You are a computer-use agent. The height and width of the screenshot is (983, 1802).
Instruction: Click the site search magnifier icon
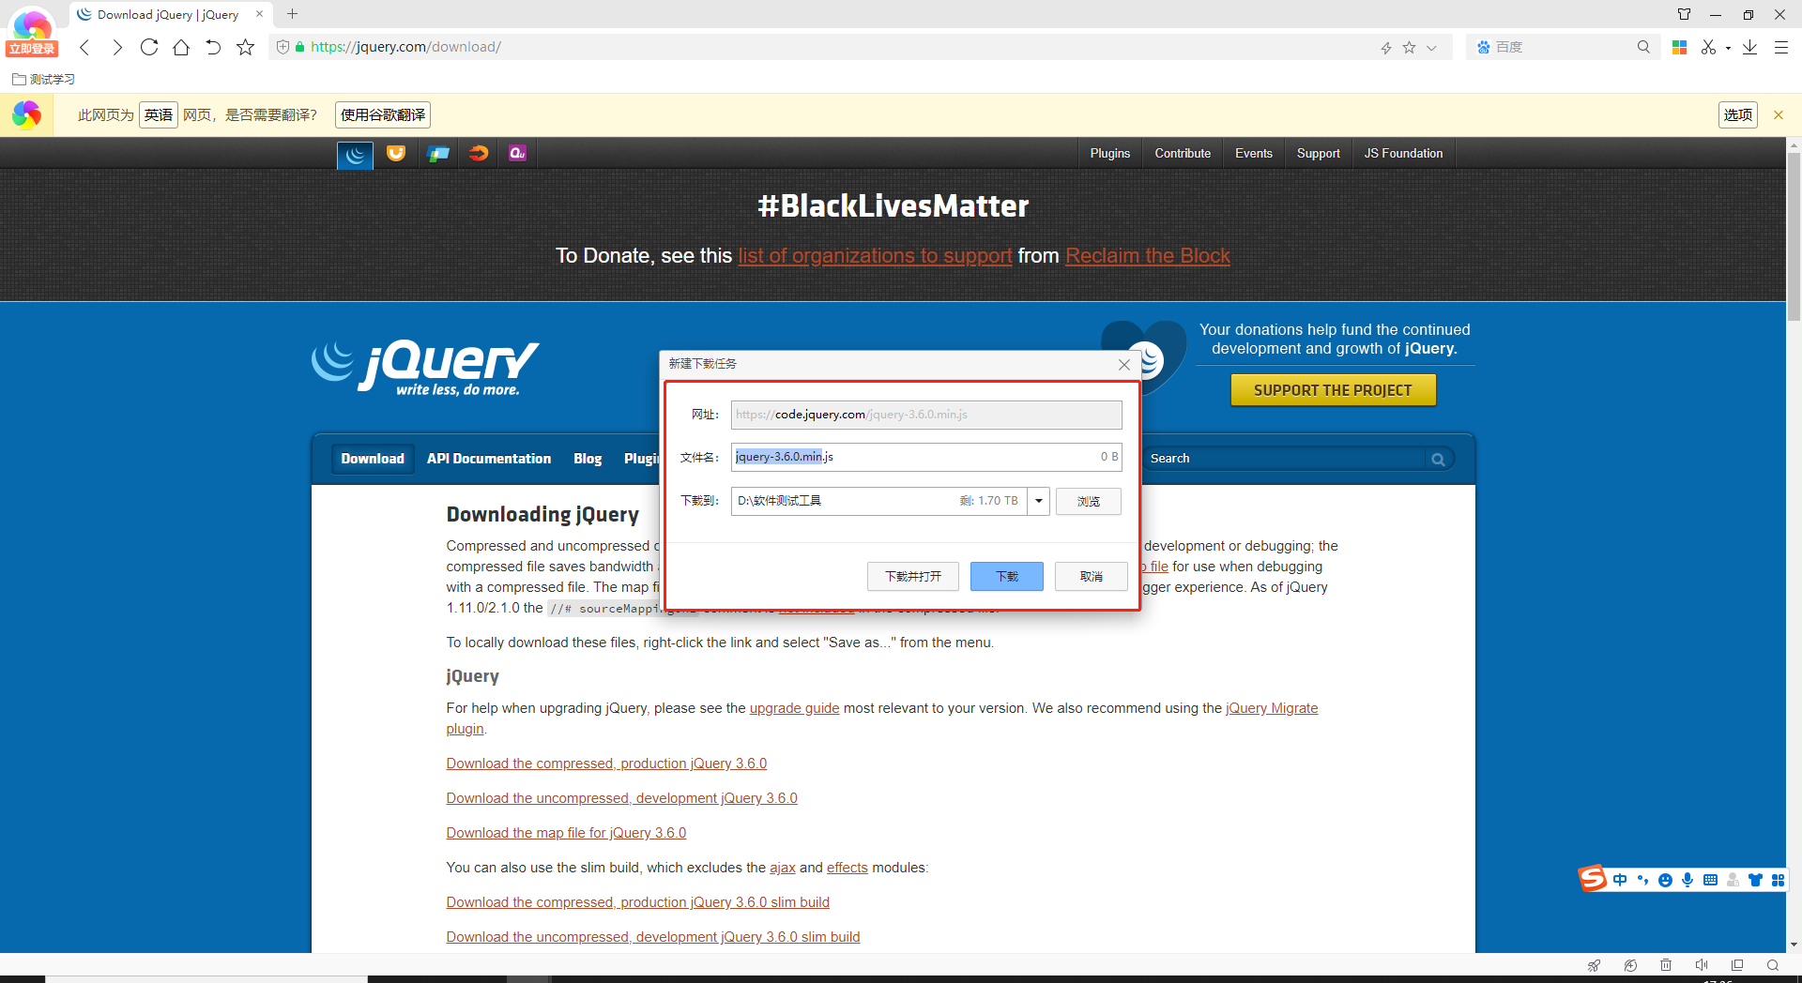(1438, 460)
